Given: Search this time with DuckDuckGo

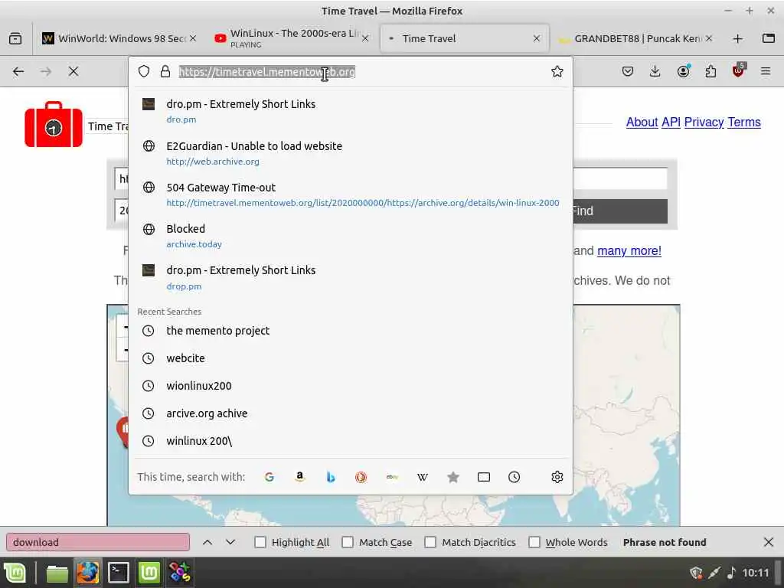Looking at the screenshot, I should pyautogui.click(x=361, y=477).
